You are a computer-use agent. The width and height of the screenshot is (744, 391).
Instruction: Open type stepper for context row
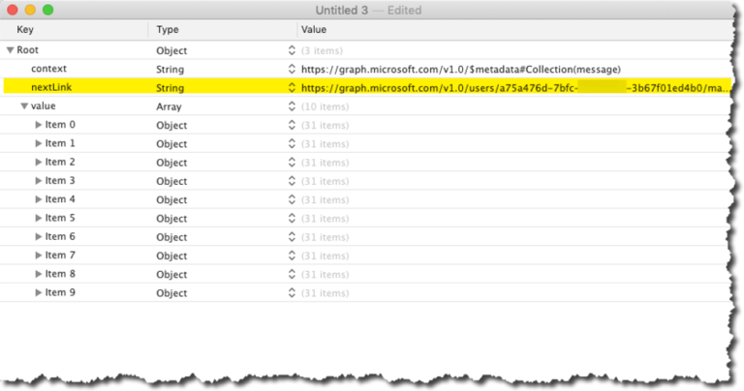coord(292,70)
